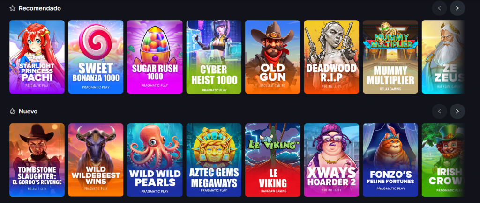The width and height of the screenshot is (480, 203).
Task: Go back in Nuevo with left arrow
Action: (440, 111)
